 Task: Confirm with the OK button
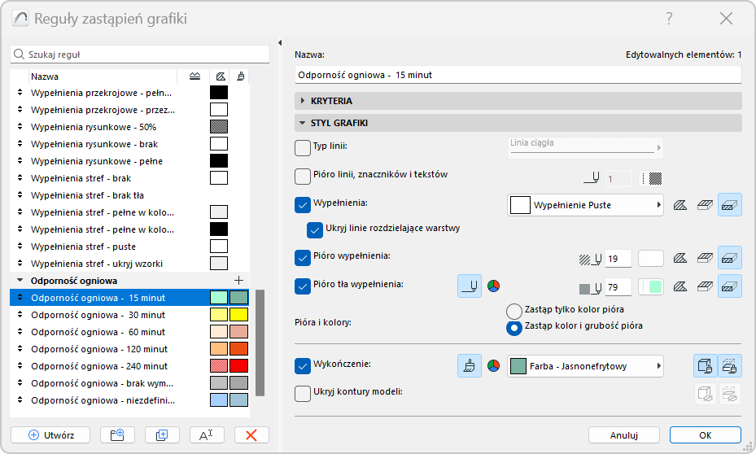(706, 435)
